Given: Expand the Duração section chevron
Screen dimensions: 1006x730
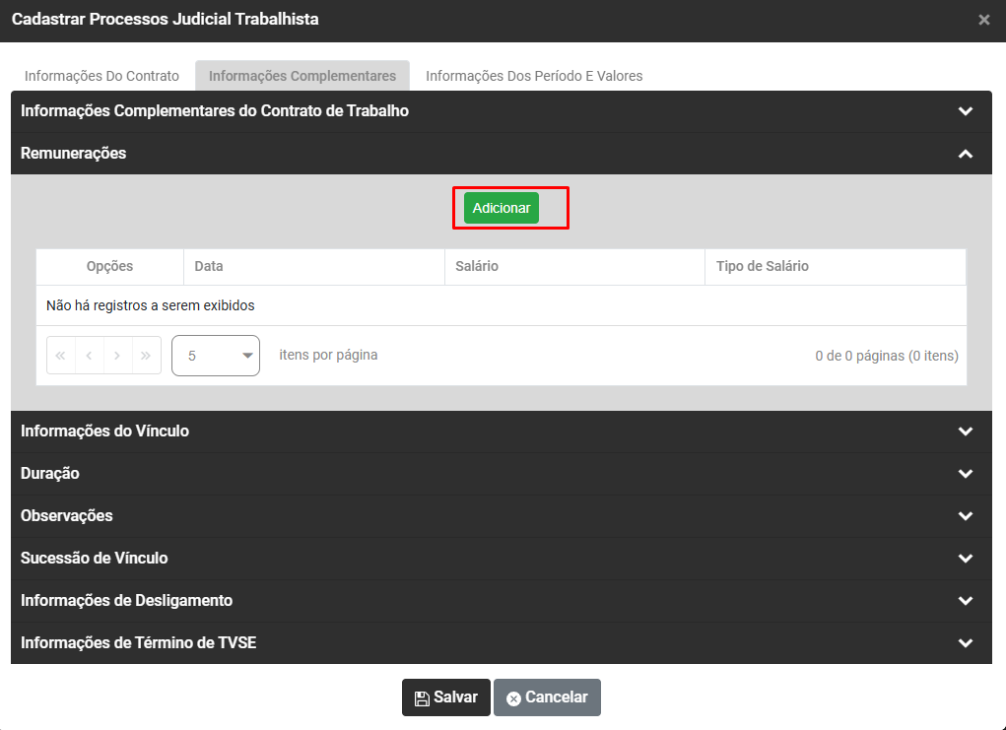Looking at the screenshot, I should coord(966,474).
